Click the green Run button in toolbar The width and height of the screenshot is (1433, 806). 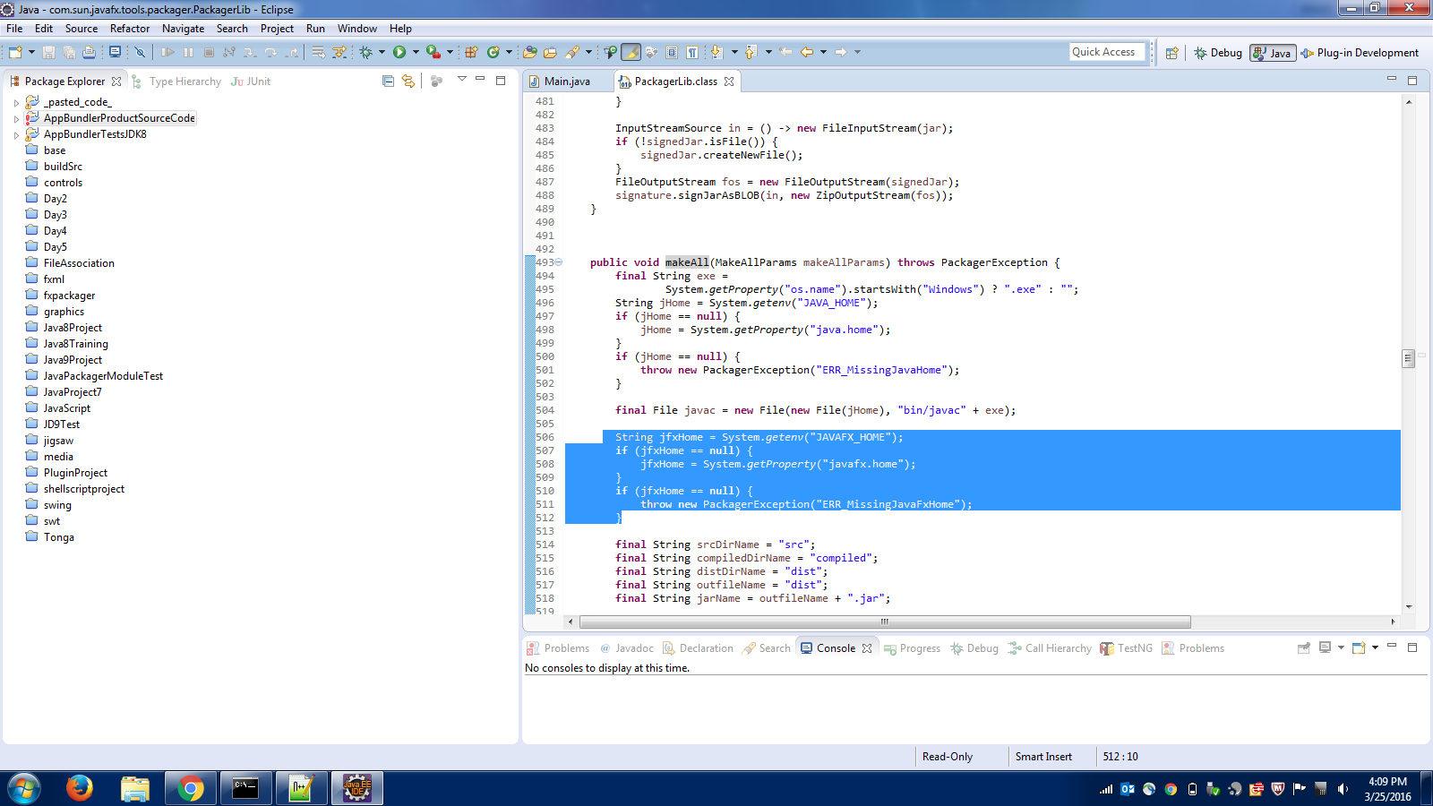(399, 53)
